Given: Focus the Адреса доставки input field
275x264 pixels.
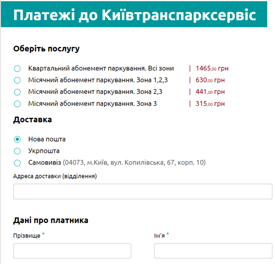Looking at the screenshot, I should click(x=143, y=192).
